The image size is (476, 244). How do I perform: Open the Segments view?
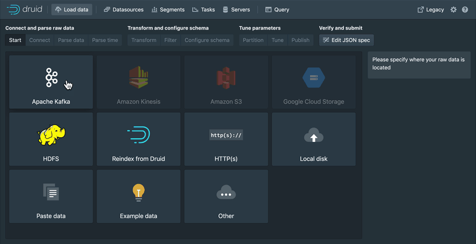click(168, 10)
